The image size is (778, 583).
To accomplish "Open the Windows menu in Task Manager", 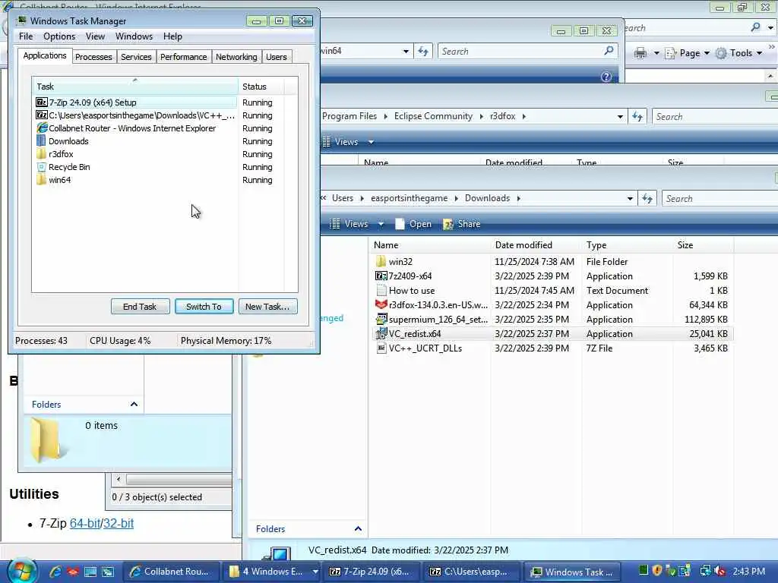I will coord(134,36).
